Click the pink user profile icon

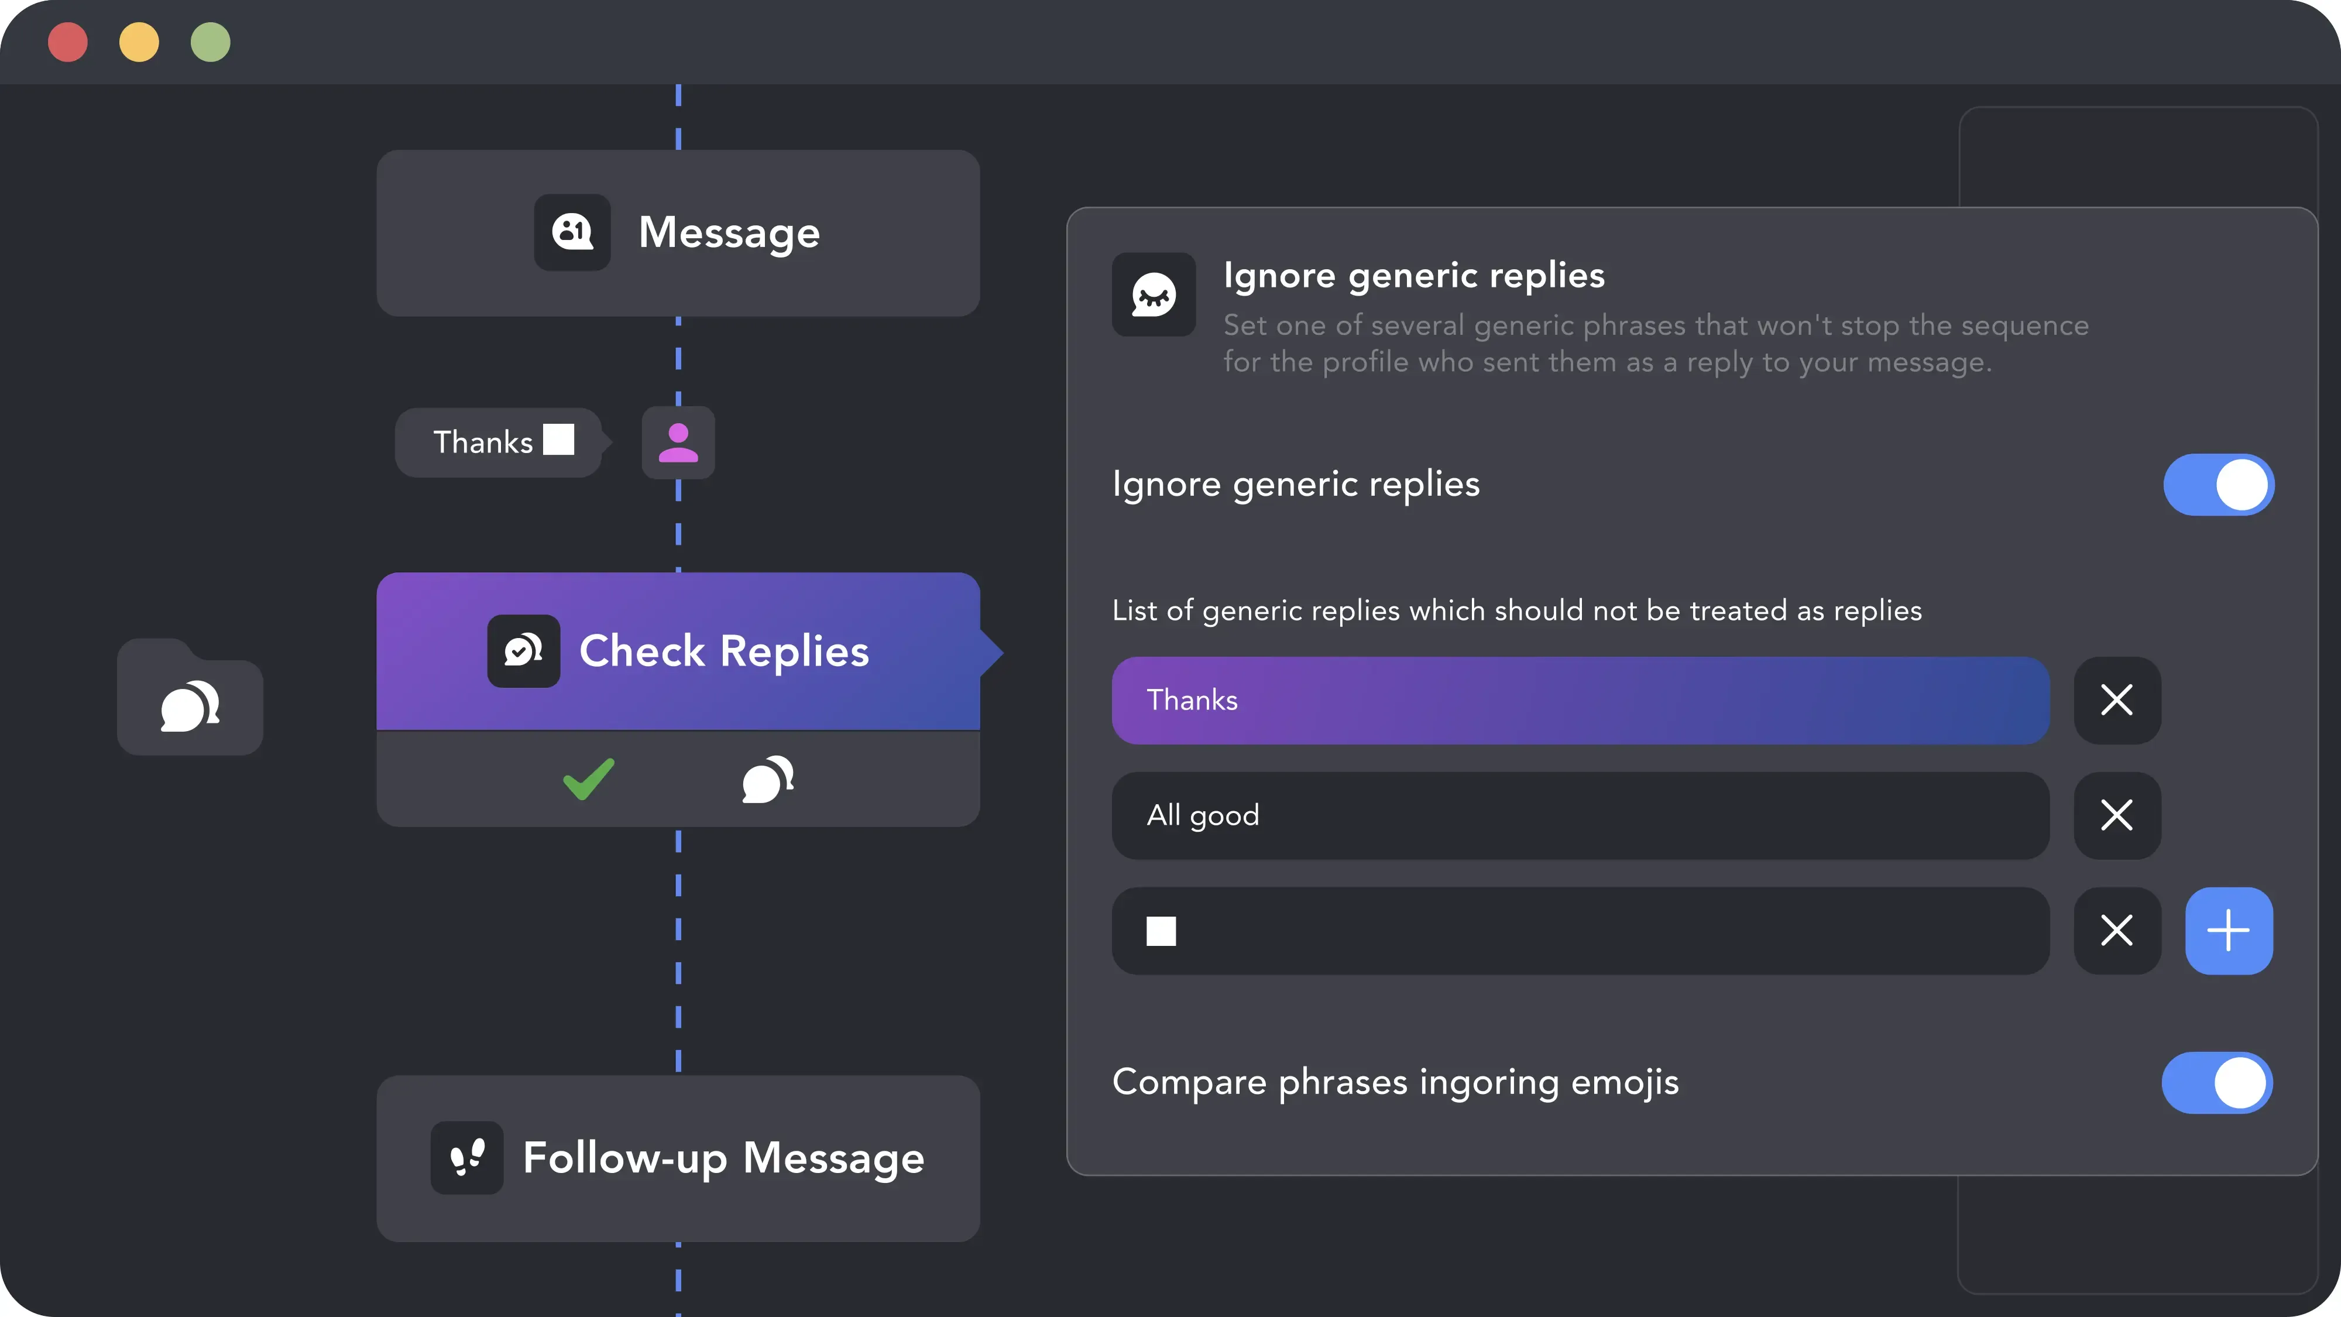678,443
